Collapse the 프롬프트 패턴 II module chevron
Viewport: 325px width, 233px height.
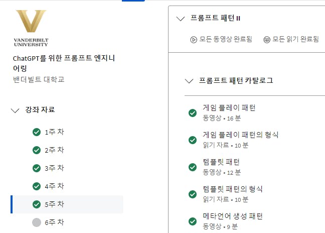181,19
